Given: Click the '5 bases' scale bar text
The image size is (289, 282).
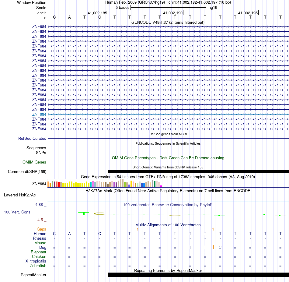Looking at the screenshot, I should tap(122, 8).
